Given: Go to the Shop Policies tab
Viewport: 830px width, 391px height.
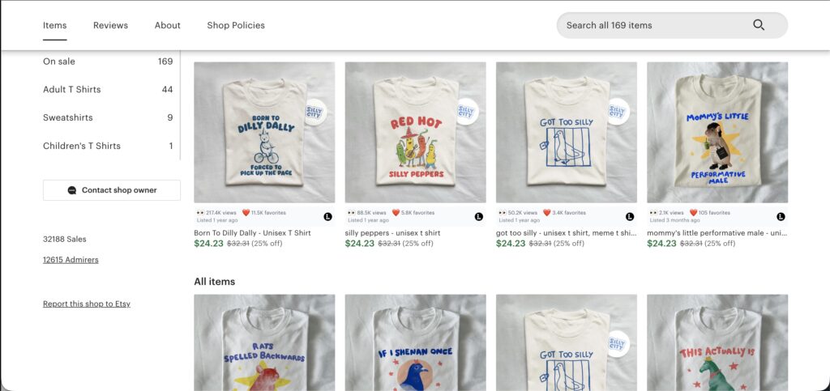Looking at the screenshot, I should tap(236, 25).
